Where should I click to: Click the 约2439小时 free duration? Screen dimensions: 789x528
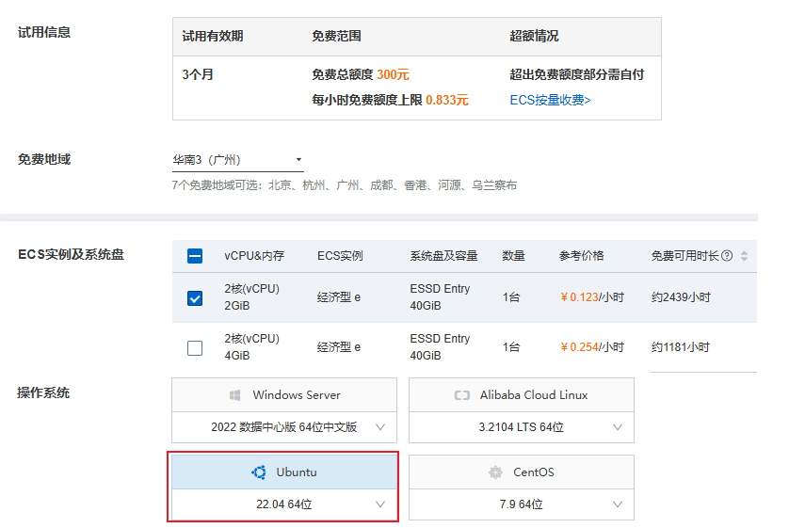pos(681,297)
